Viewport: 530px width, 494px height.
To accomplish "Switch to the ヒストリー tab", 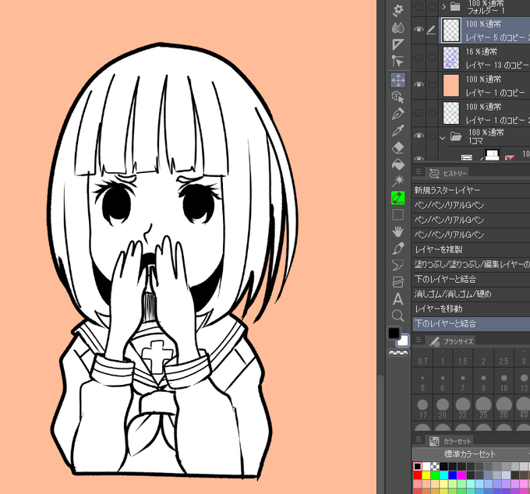I will 447,173.
